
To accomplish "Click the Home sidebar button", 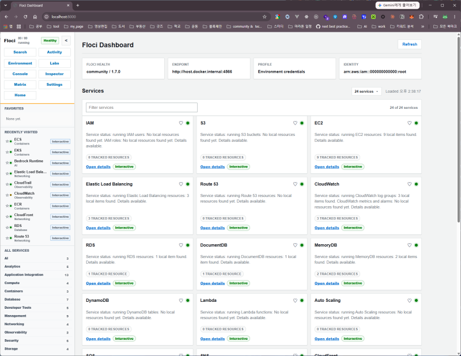I will 20,95.
